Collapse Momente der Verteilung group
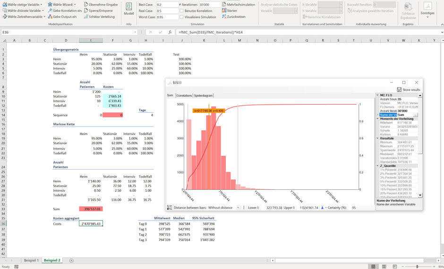The height and width of the screenshot is (269, 444). (378, 119)
